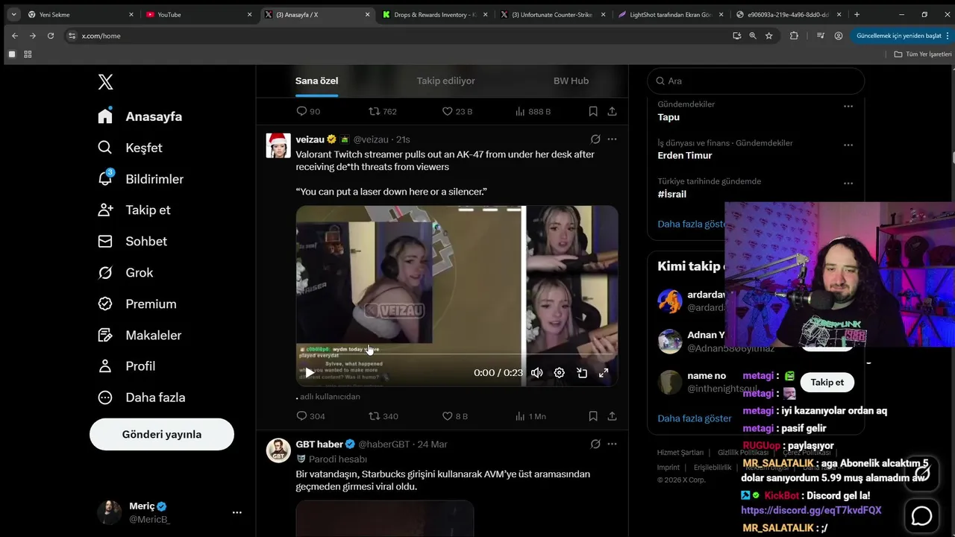Open Daha fazla menu
The width and height of the screenshot is (955, 537).
pyautogui.click(x=142, y=398)
